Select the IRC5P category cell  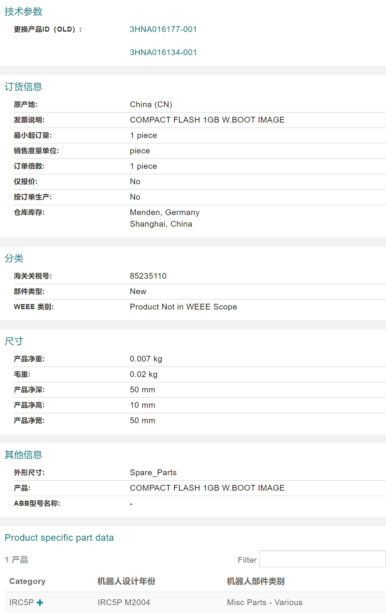pos(22,602)
